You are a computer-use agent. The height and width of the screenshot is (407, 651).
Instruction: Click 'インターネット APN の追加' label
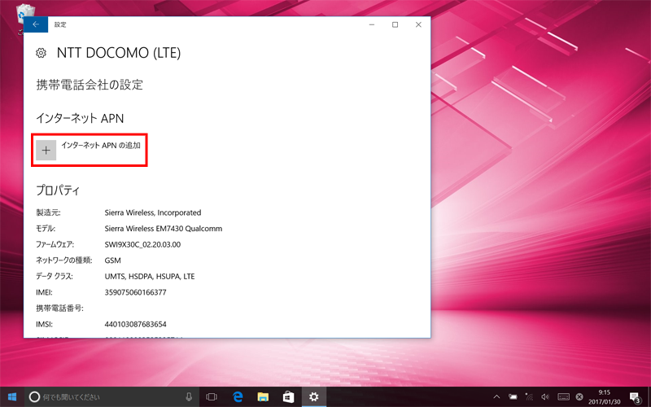[101, 146]
